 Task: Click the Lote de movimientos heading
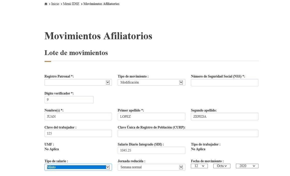76,53
